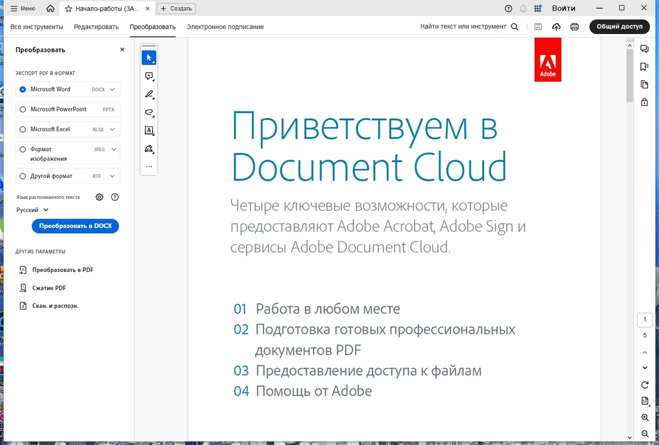Click the Zoom in magnifier icon
659x445 pixels.
coord(645,418)
